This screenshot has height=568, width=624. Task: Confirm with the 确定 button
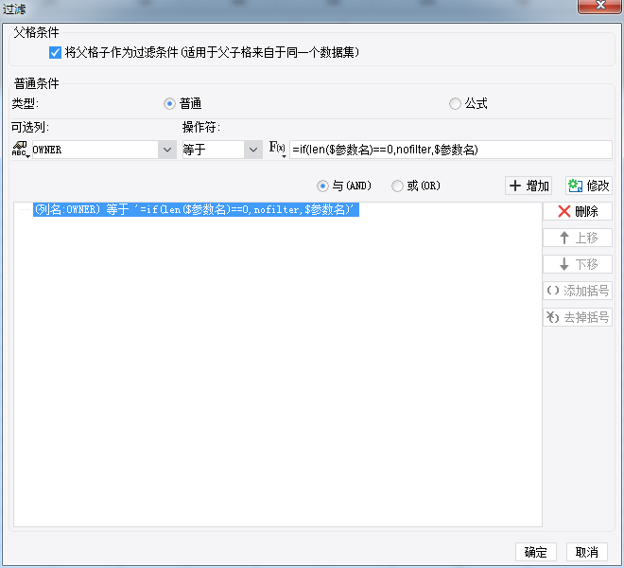[x=536, y=552]
